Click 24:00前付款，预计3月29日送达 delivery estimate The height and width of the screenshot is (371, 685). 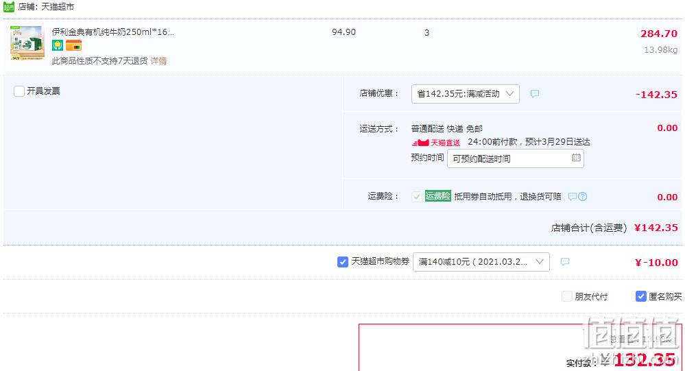point(529,142)
